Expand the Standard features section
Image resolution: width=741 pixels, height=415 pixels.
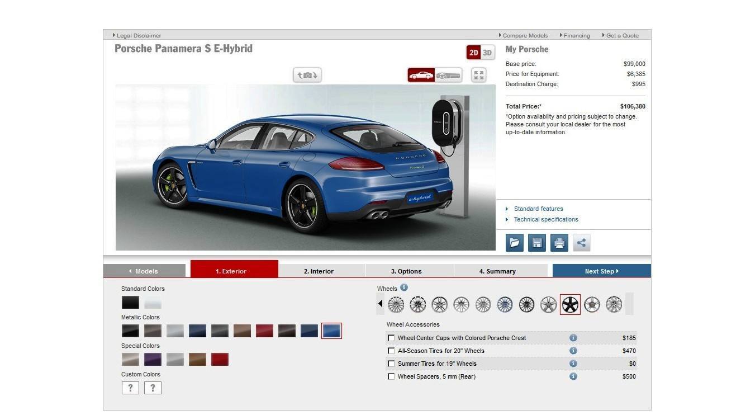(x=538, y=209)
